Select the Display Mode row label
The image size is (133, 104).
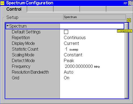point(23,44)
